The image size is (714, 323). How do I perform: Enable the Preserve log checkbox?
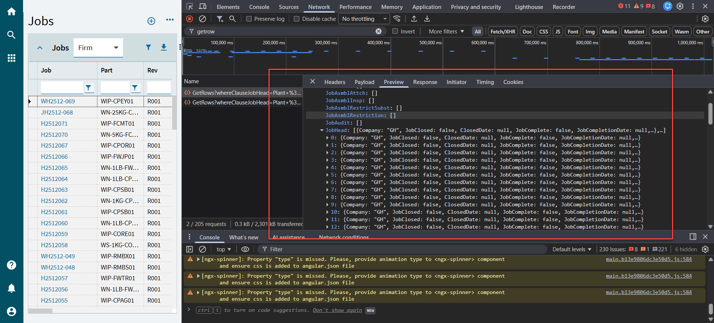(x=249, y=19)
